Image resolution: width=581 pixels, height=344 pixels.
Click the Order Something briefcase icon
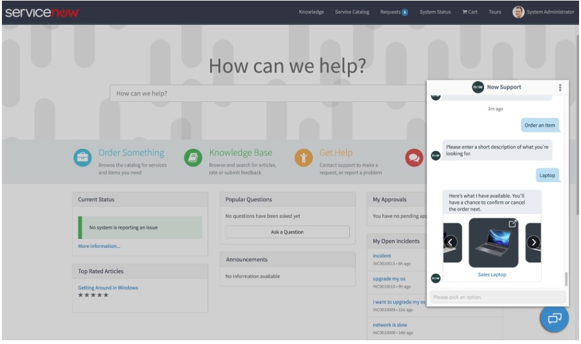point(82,158)
